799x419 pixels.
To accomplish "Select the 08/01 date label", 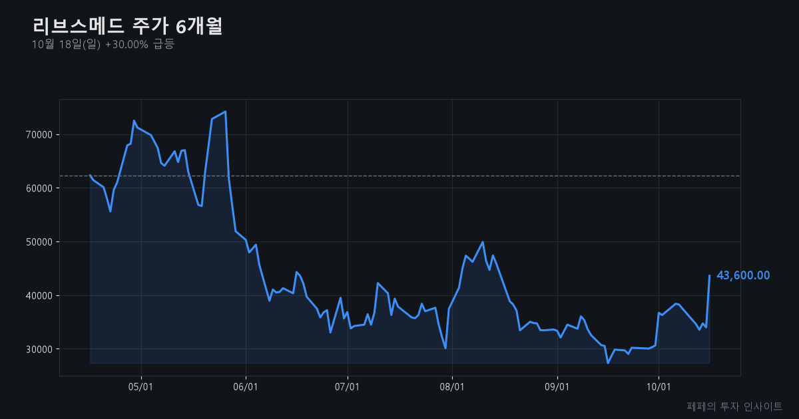I will tap(452, 386).
